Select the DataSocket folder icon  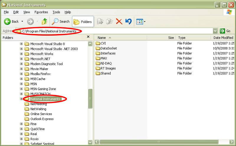click(x=98, y=48)
